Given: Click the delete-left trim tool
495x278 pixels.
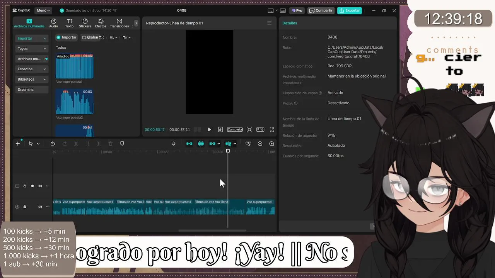Looking at the screenshot, I should click(87, 144).
